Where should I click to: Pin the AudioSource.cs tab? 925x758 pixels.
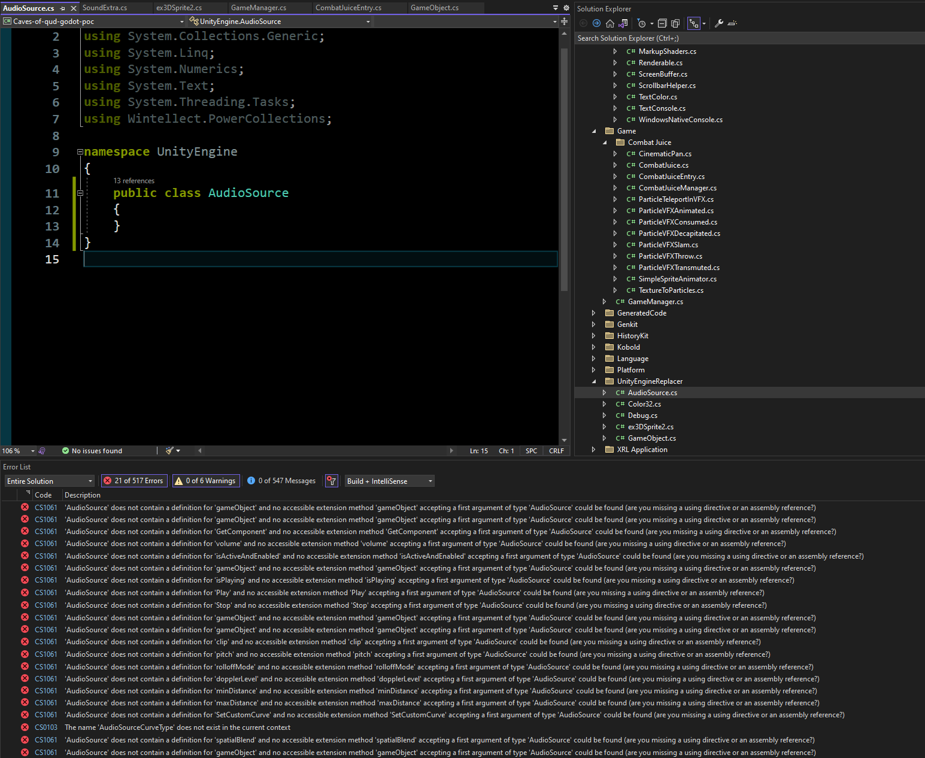click(x=63, y=8)
